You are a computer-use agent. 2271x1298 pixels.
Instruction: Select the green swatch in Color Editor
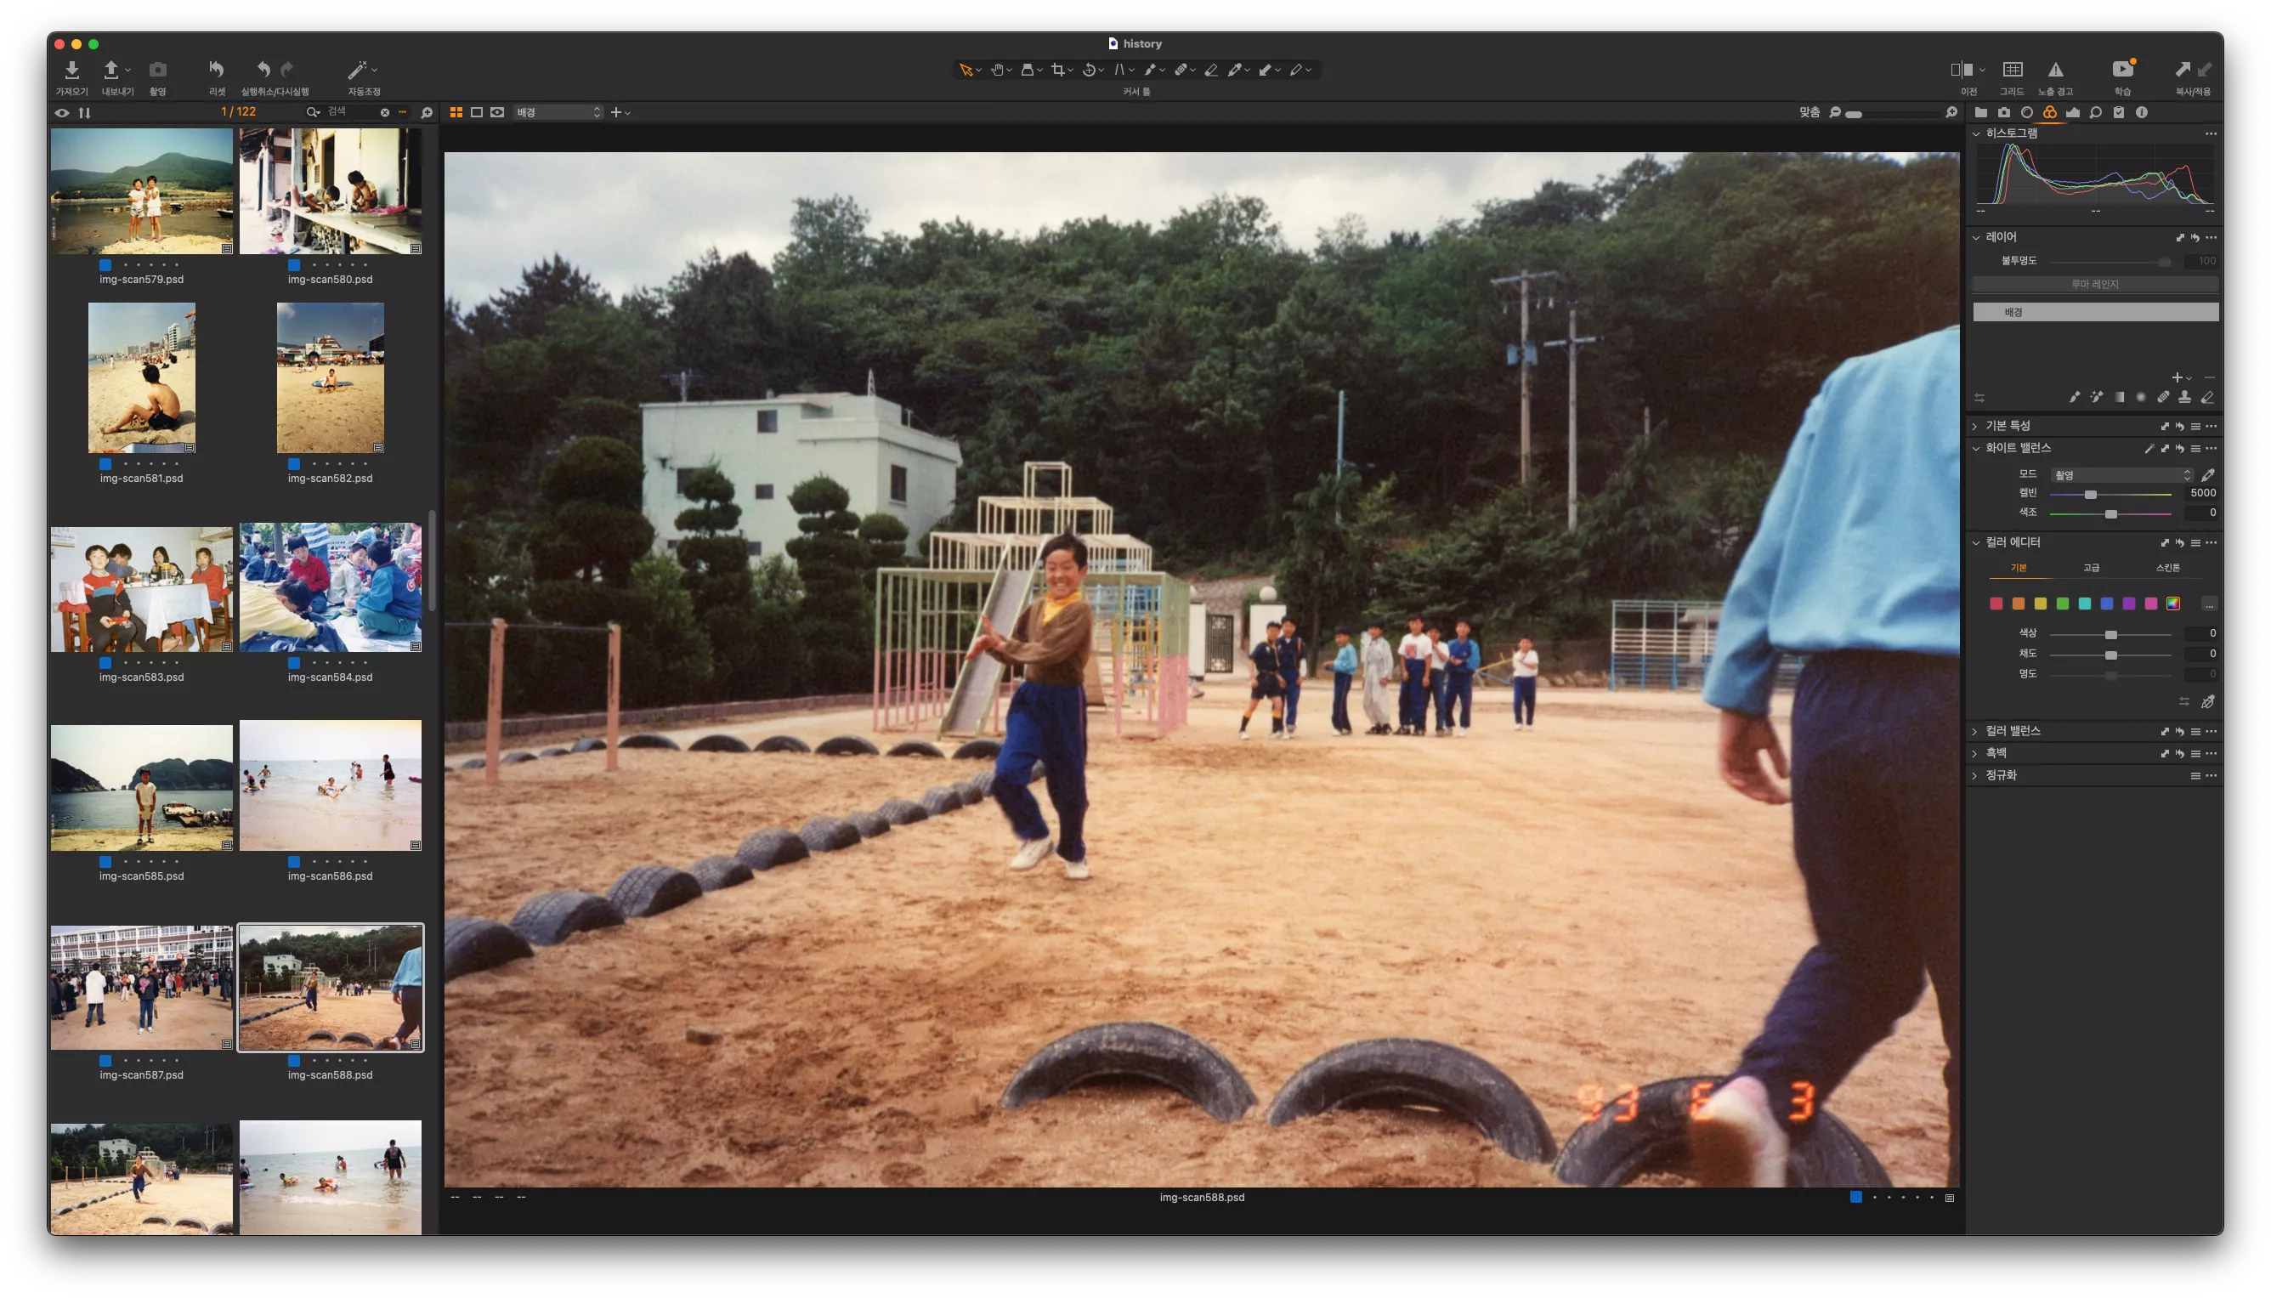pos(2063,604)
